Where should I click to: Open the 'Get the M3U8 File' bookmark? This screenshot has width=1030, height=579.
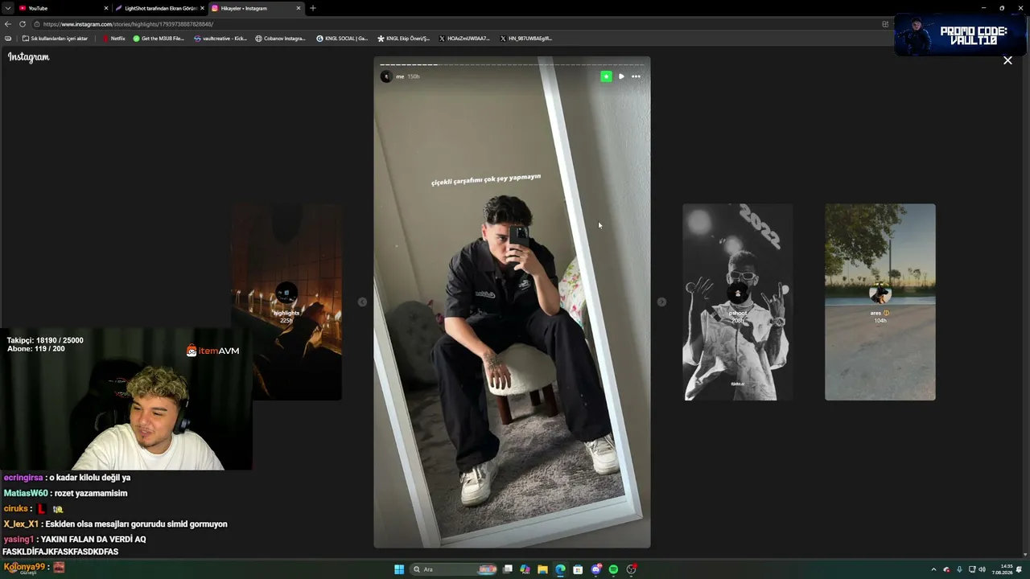[159, 39]
